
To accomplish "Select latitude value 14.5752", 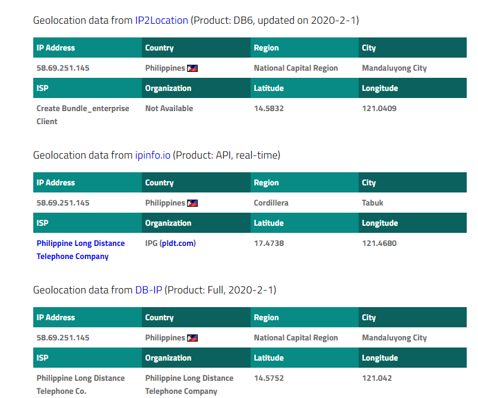I will (x=268, y=378).
